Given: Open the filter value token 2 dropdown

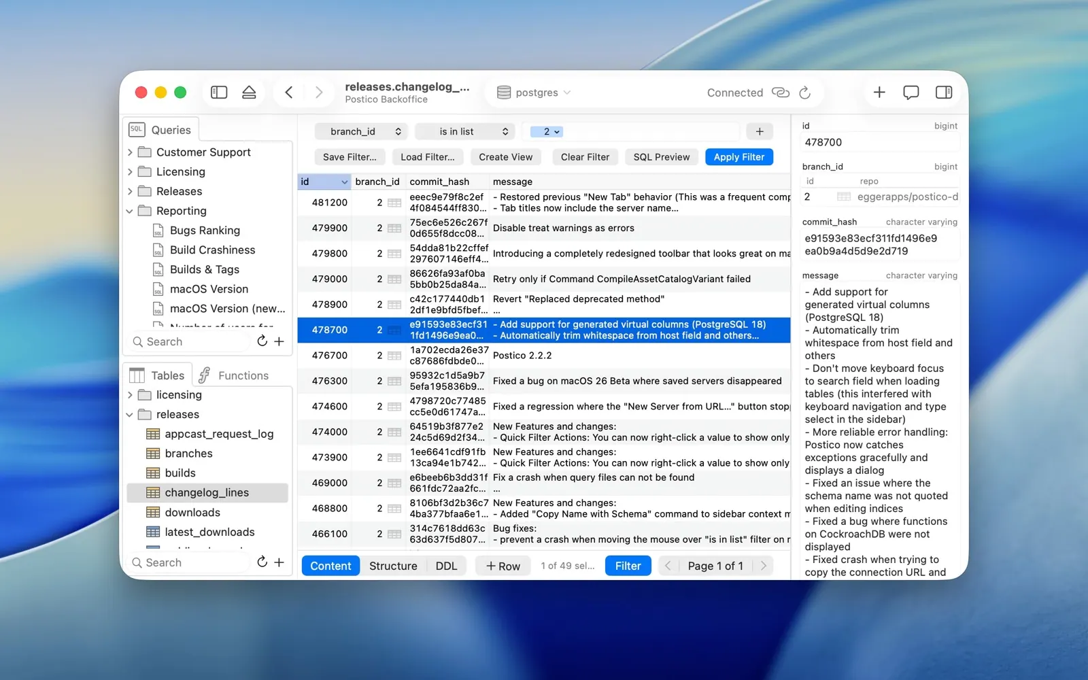Looking at the screenshot, I should [x=547, y=132].
